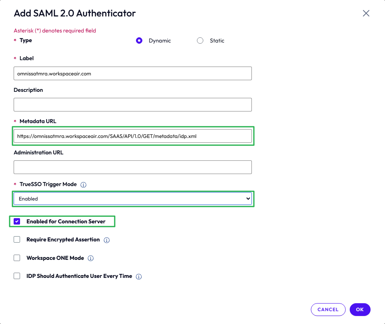Image resolution: width=385 pixels, height=324 pixels.
Task: Focus the Description input field
Action: pos(132,105)
